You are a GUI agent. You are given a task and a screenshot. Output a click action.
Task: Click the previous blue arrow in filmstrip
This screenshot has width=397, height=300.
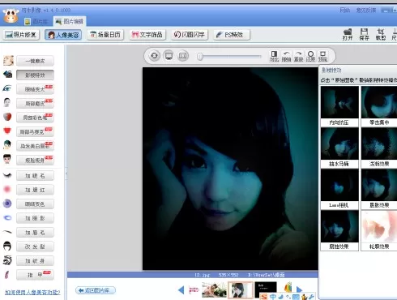[x=181, y=290]
